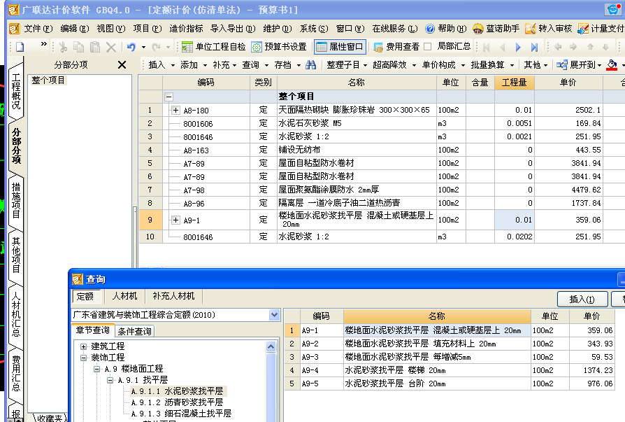
Task: Click the 工程量 column header
Action: tap(514, 83)
